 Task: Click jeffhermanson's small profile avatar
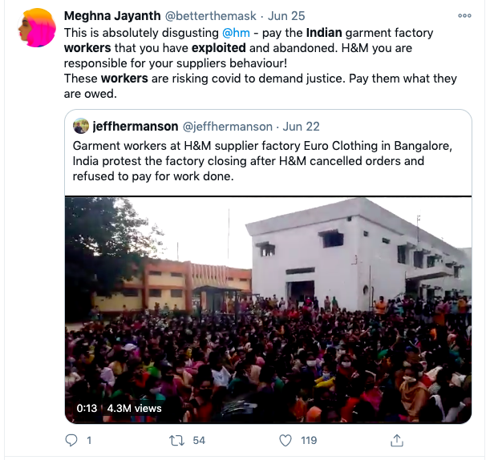tap(80, 127)
